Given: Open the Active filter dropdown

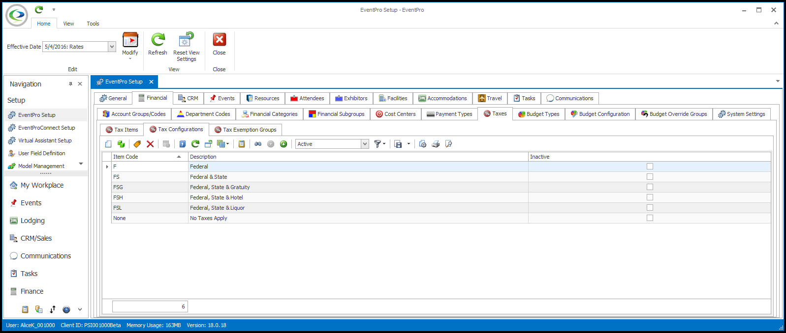Looking at the screenshot, I should pos(365,144).
